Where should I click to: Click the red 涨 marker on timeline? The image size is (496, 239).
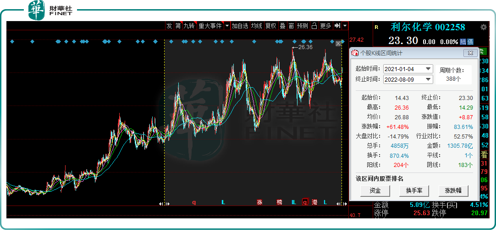(260, 202)
